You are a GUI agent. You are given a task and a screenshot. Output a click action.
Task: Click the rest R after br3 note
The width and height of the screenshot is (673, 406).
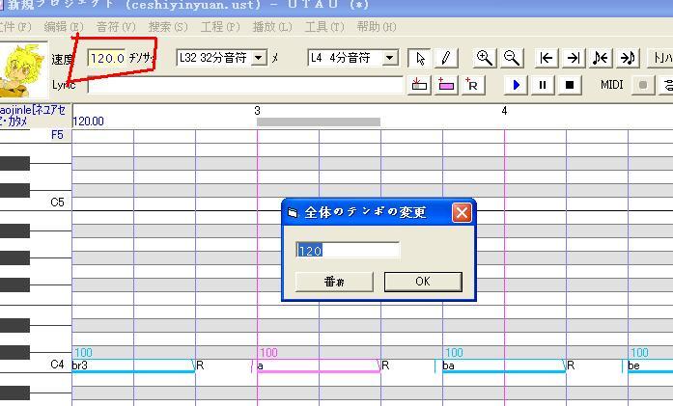pyautogui.click(x=200, y=365)
